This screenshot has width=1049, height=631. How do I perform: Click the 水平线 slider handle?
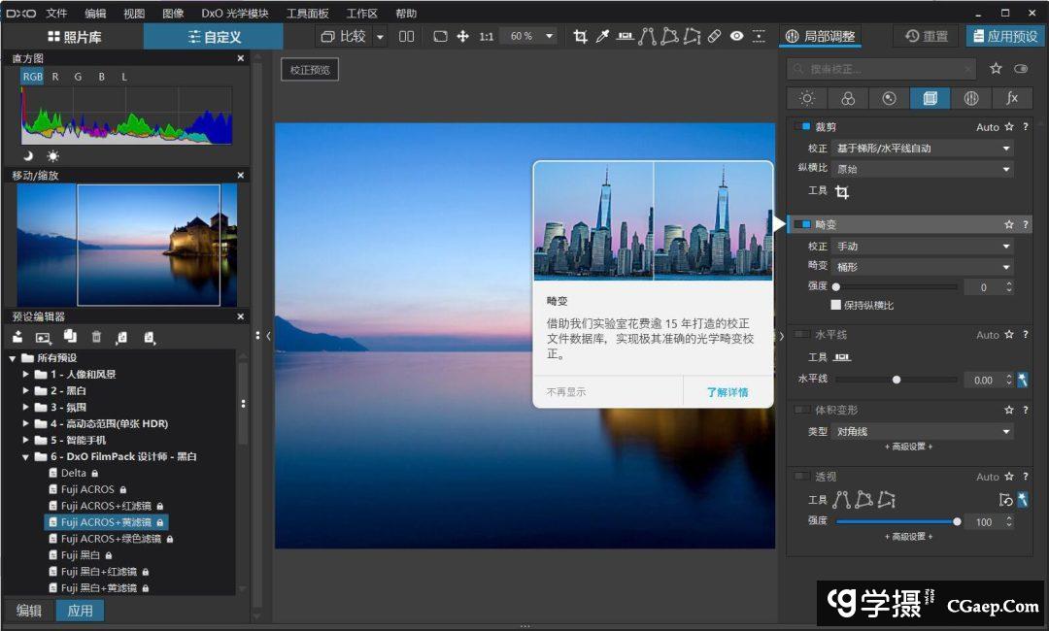pyautogui.click(x=897, y=381)
